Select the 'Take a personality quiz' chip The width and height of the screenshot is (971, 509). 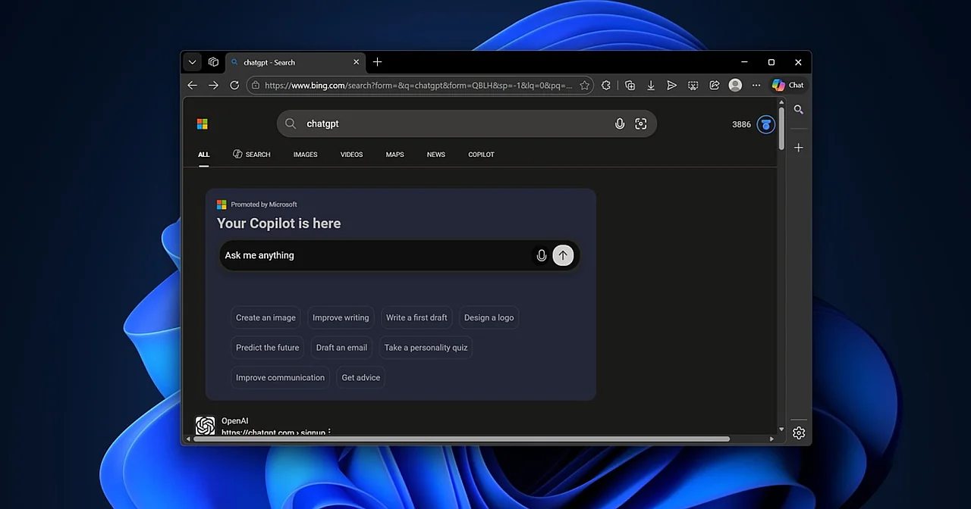coord(426,347)
